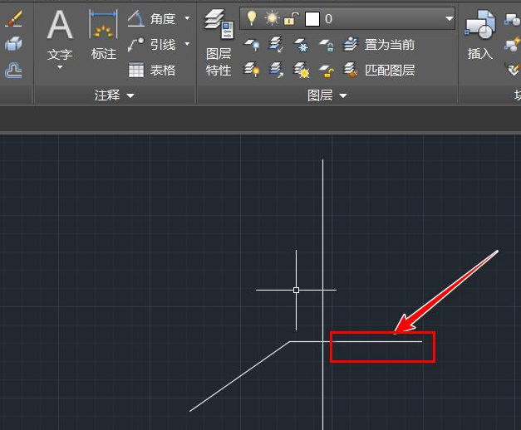Click the unlock layer open-padlock icon
The image size is (521, 430).
[327, 71]
